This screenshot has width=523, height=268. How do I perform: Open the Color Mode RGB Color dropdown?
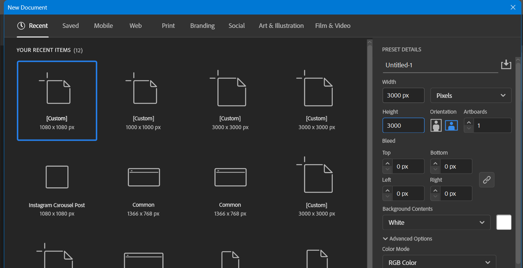click(x=439, y=262)
